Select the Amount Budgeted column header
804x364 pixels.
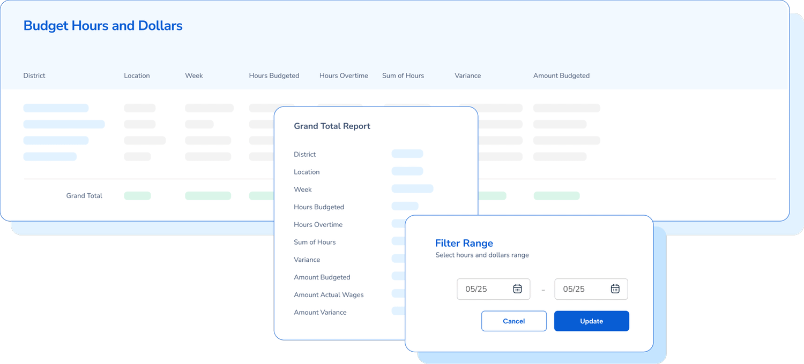point(561,75)
